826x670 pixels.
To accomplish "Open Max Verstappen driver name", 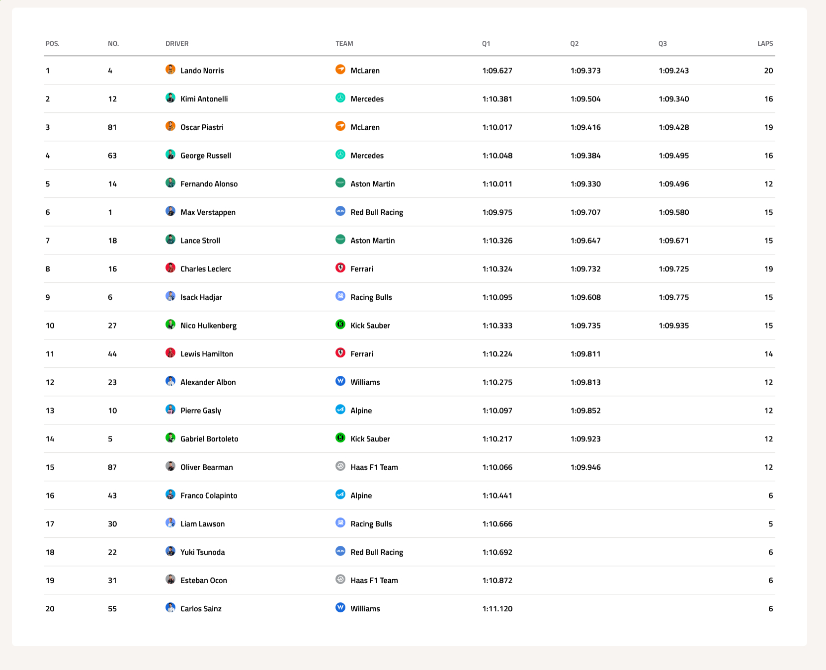I will (208, 212).
